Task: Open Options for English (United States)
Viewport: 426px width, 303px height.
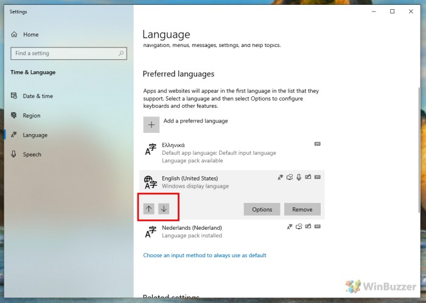Action: pyautogui.click(x=262, y=209)
